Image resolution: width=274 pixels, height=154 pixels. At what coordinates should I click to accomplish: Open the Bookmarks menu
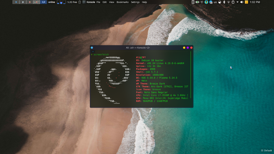122,2
